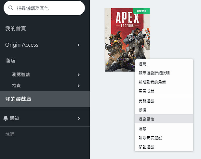Choose 遊玩 from the context menu

click(x=164, y=64)
